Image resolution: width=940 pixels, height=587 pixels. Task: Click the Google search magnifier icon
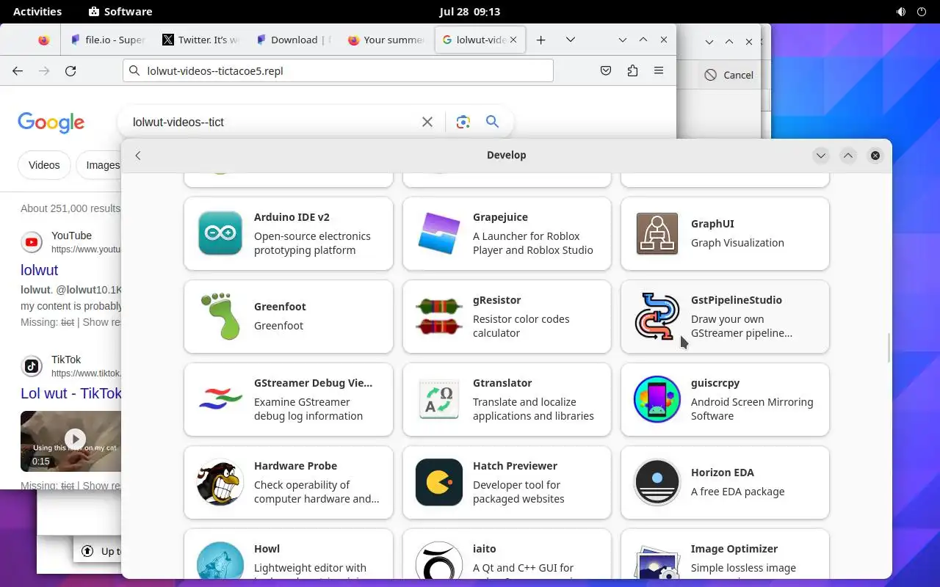tap(492, 122)
